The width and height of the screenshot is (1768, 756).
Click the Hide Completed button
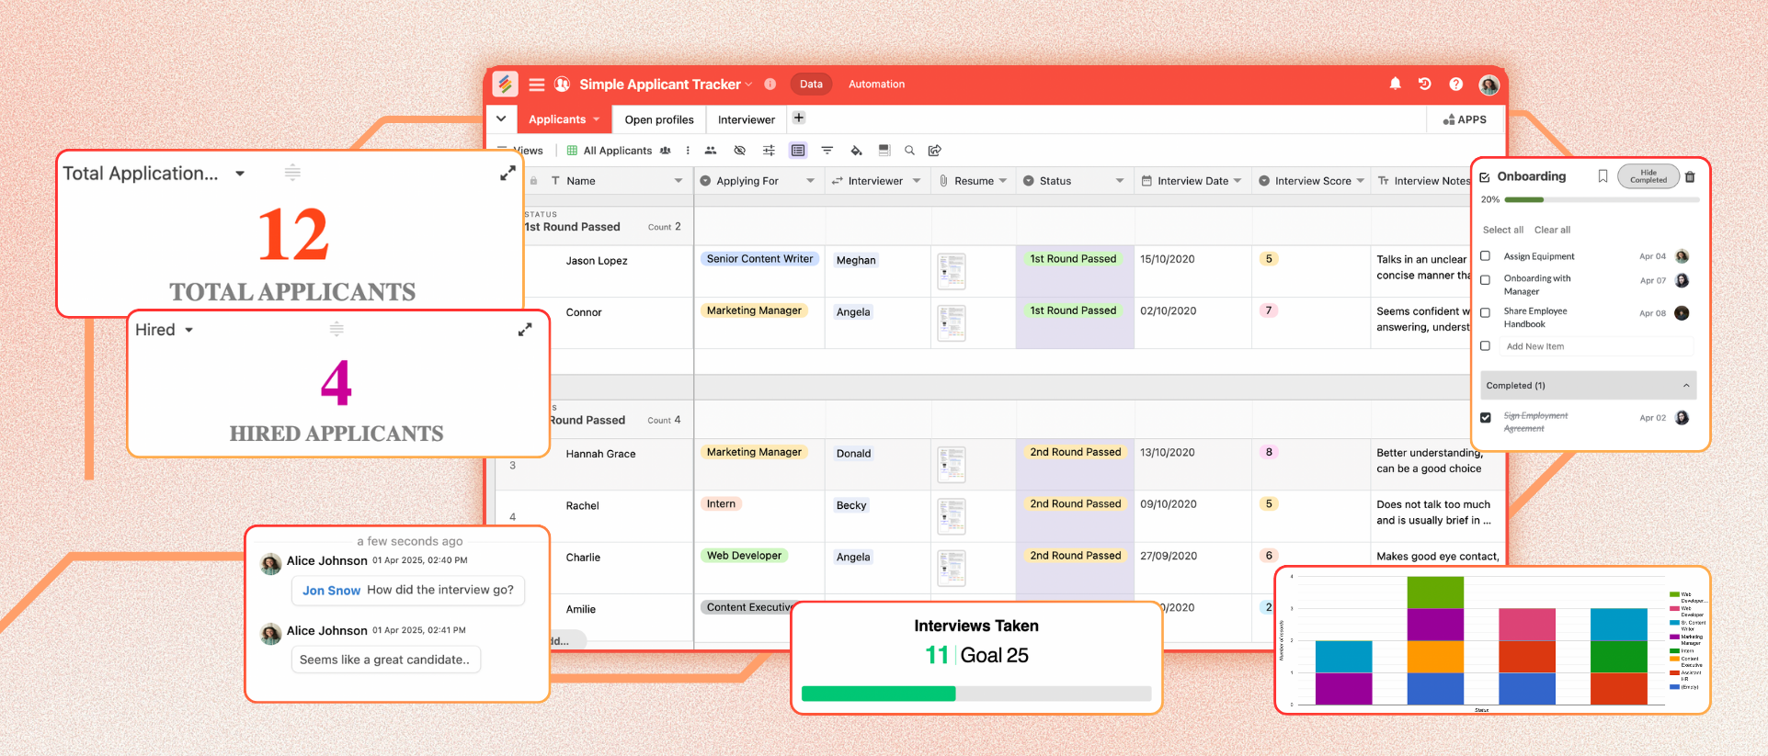1648,176
